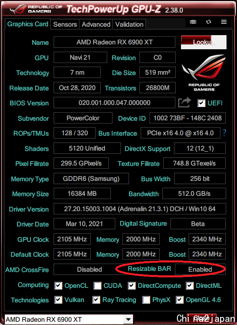Click the Bandwidth field 512.0 GB/s
Image resolution: width=237 pixels, height=325 pixels.
tap(194, 193)
